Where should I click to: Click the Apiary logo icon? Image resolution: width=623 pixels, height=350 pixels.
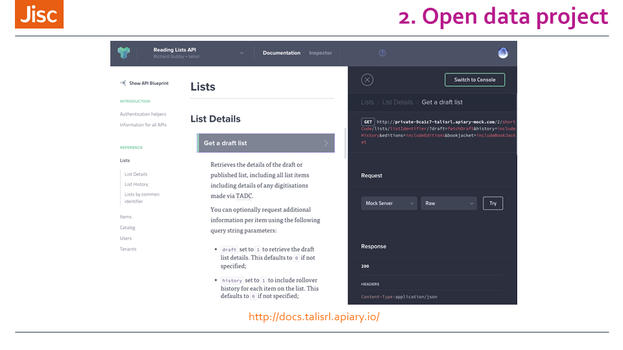(x=124, y=53)
